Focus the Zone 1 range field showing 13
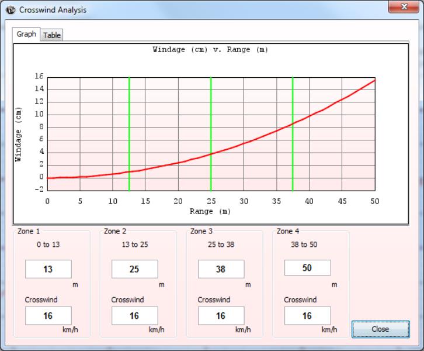Image resolution: width=424 pixels, height=351 pixels. pyautogui.click(x=48, y=270)
